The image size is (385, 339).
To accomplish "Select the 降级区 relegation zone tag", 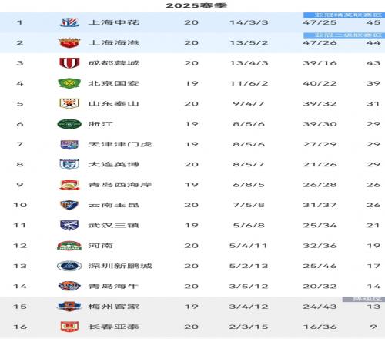I will [363, 299].
